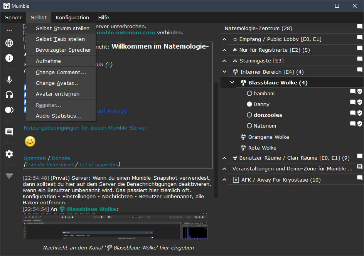Collapse Interner Bereich [E4] channel
364x256 pixels.
click(x=224, y=72)
